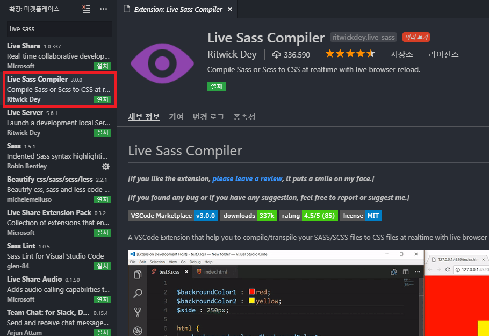
Task: Install Live Share Extension Pack
Action: [x=103, y=233]
